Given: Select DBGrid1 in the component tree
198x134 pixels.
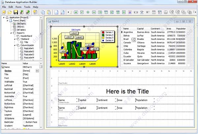Looking at the screenshot, I should click(20, 27).
